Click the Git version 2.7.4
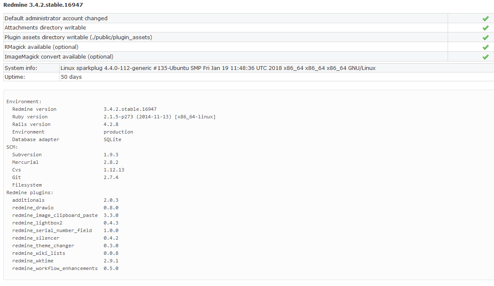 (x=111, y=177)
